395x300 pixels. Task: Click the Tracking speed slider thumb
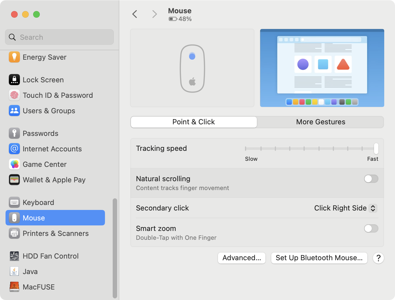coord(376,149)
